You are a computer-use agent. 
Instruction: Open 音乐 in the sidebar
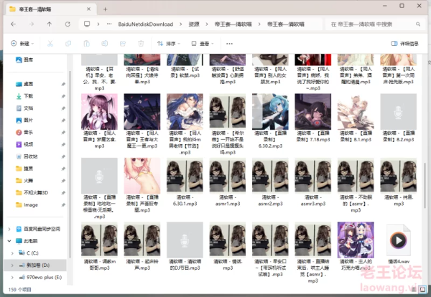click(x=24, y=132)
